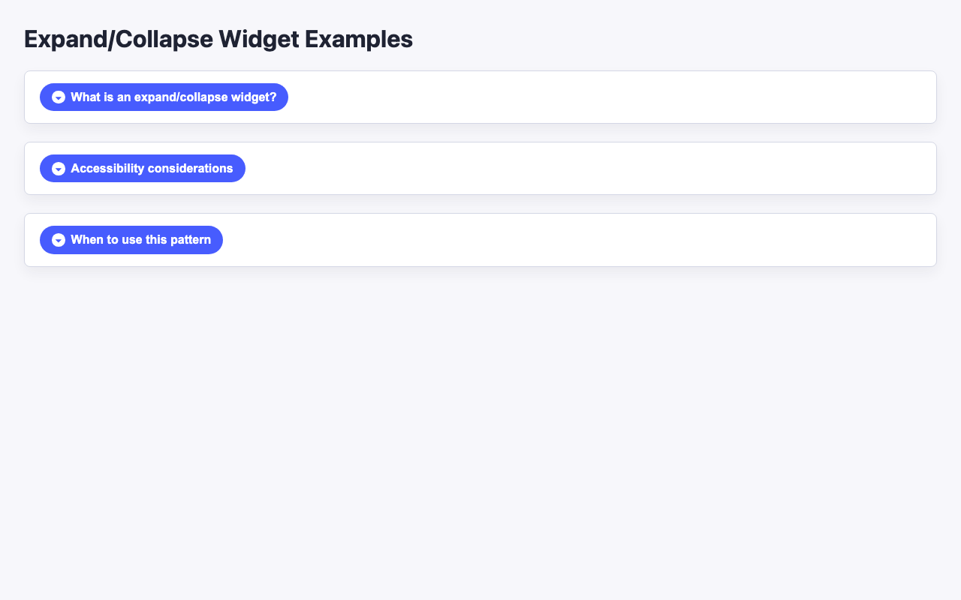Toggle the 'When to use this pattern' disclosure button

tap(131, 240)
